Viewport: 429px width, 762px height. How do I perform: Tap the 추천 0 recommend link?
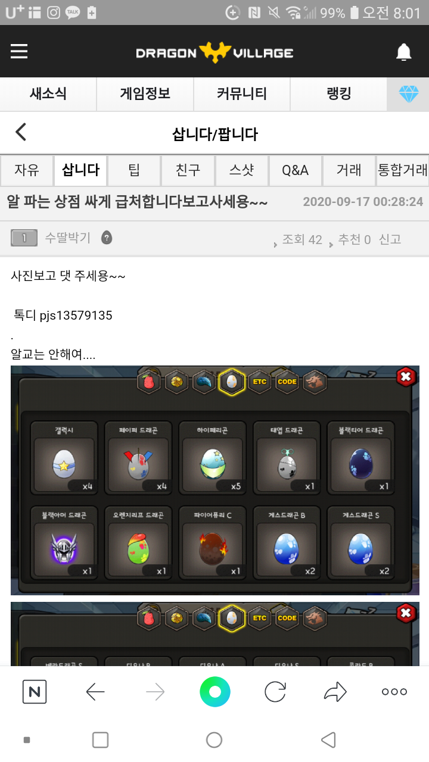pyautogui.click(x=354, y=240)
